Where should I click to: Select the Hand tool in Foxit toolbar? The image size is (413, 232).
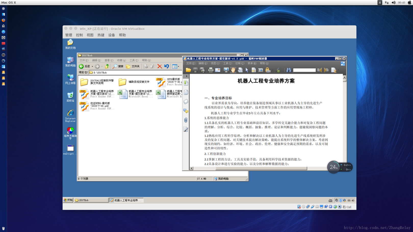[233, 70]
